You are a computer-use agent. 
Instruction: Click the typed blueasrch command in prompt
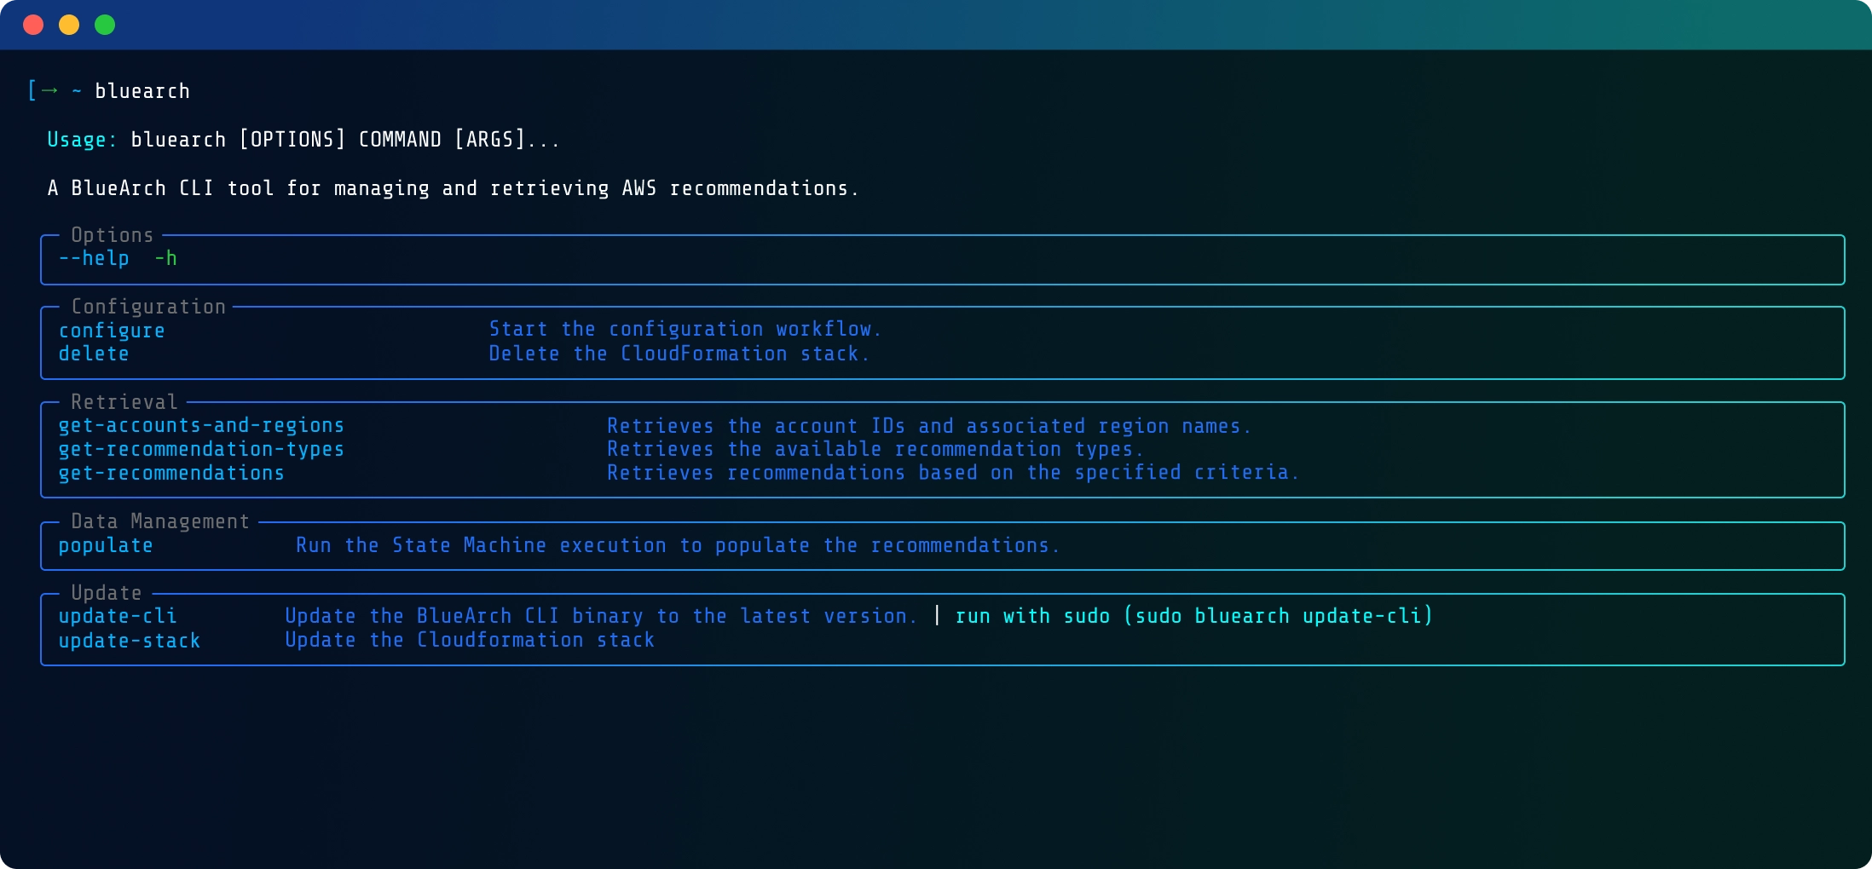[143, 90]
